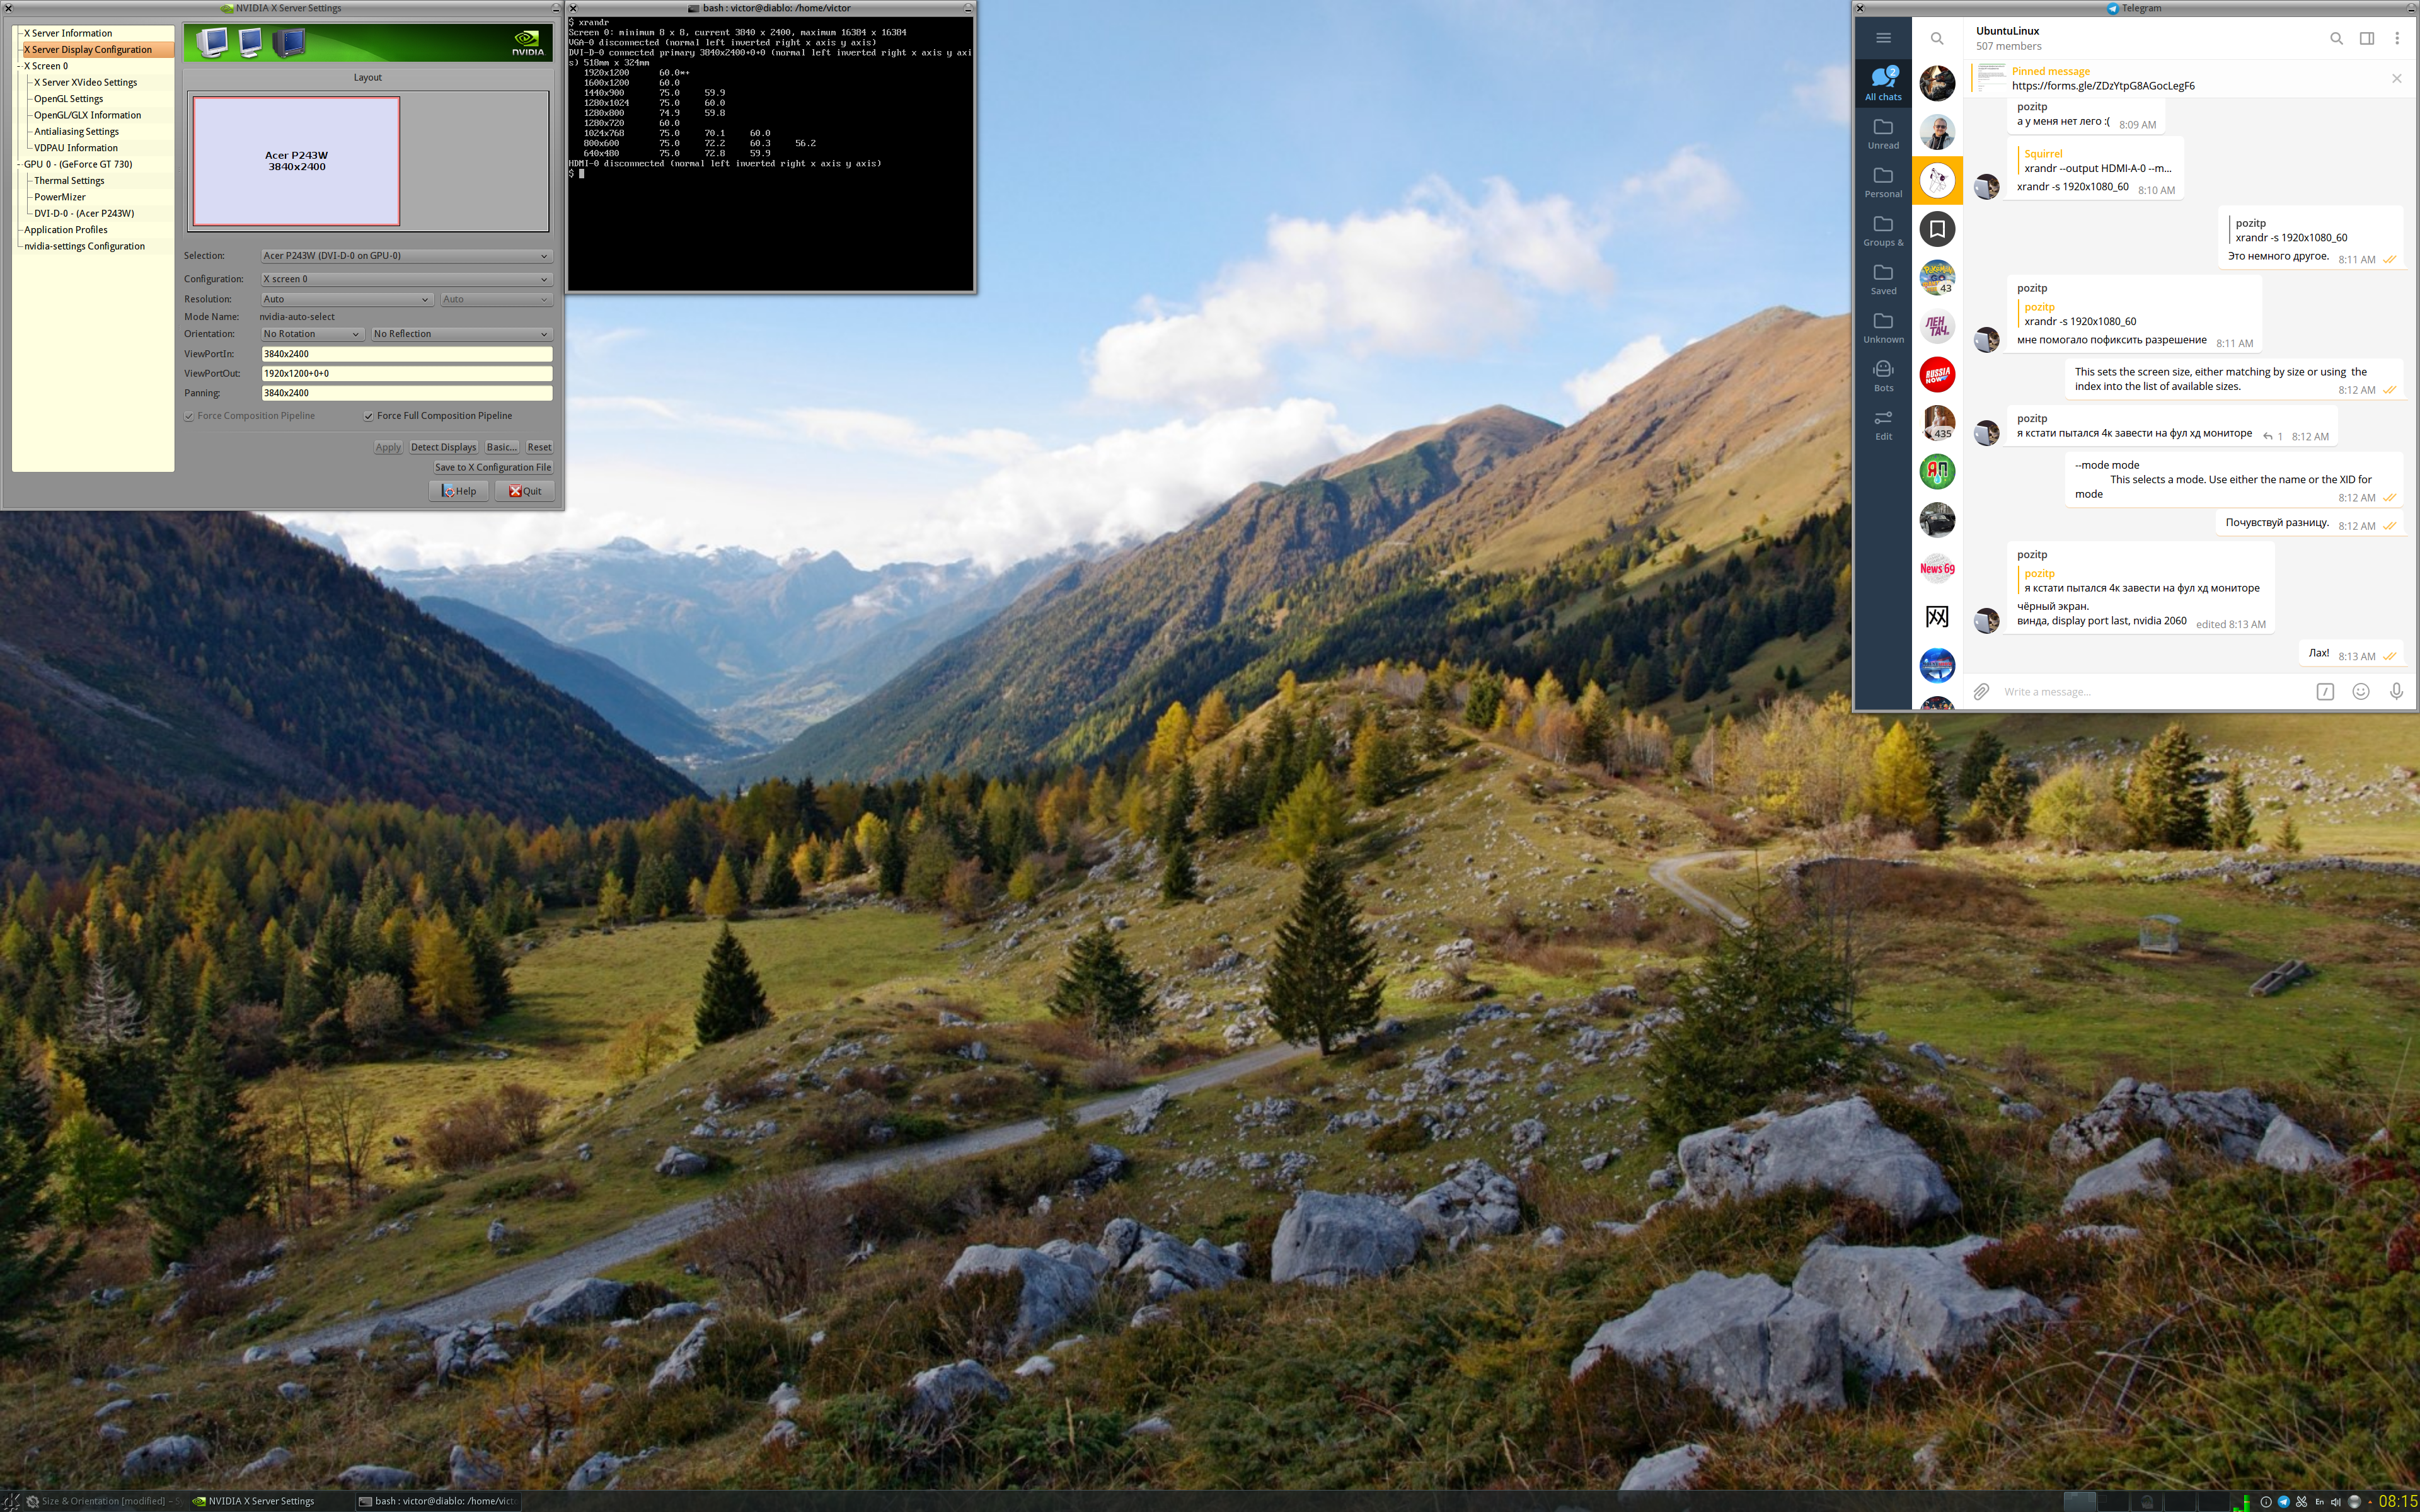Open the Bots folder in Telegram

(1883, 376)
